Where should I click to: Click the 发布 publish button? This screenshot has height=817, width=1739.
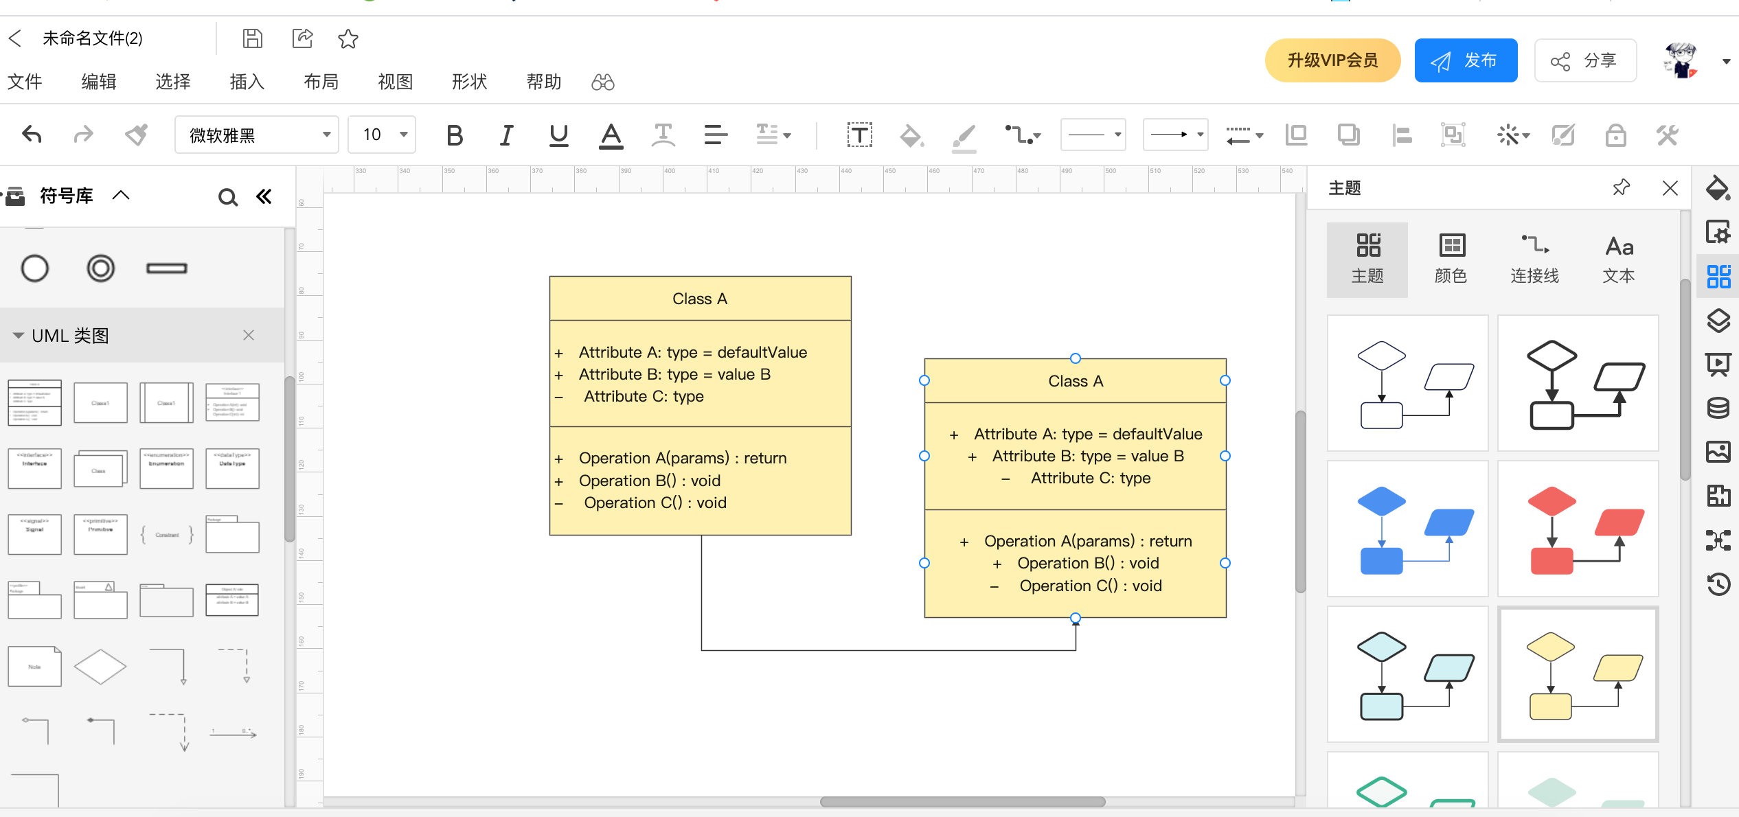[x=1466, y=60]
